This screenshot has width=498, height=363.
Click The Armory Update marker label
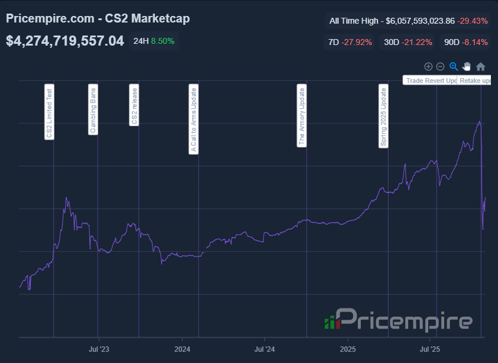point(302,116)
